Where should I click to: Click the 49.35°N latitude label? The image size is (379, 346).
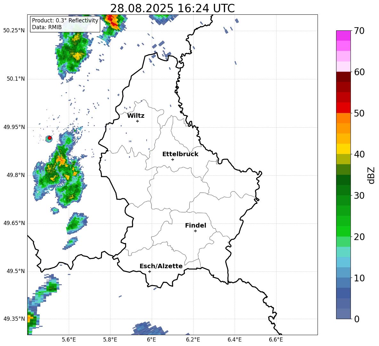(14, 319)
